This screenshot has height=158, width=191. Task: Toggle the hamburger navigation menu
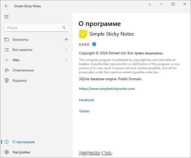[6, 17]
